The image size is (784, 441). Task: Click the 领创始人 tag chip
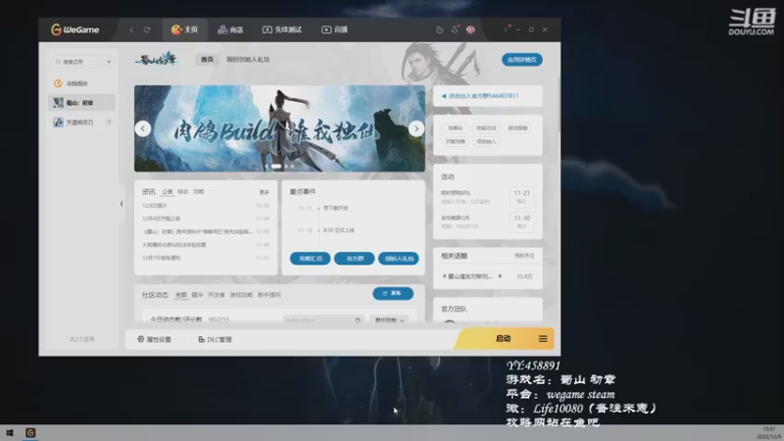click(x=486, y=141)
